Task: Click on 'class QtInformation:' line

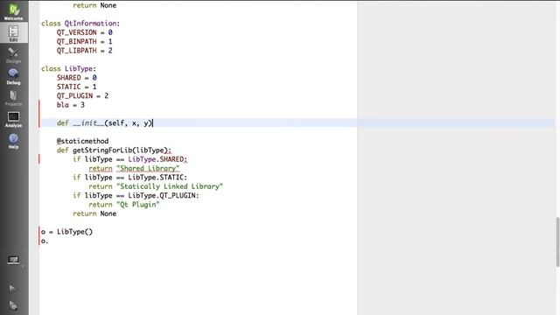Action: tap(80, 24)
